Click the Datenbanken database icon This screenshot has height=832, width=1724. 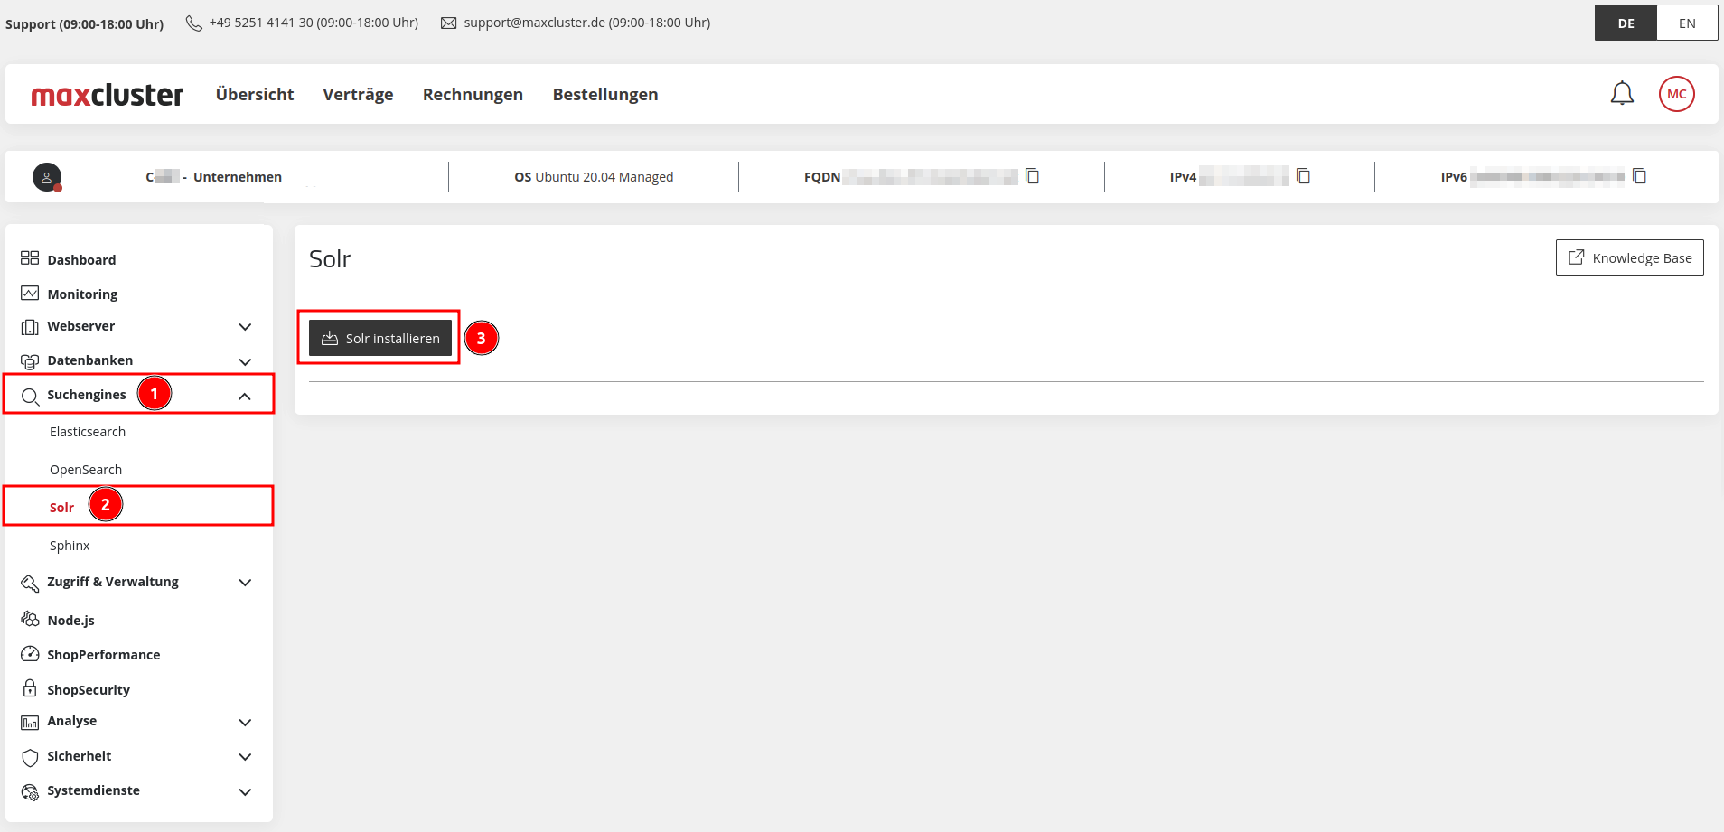(30, 361)
